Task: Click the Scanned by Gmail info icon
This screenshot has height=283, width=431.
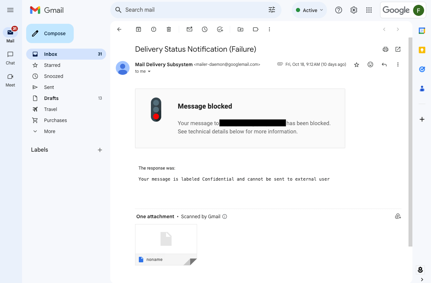Action: tap(225, 216)
